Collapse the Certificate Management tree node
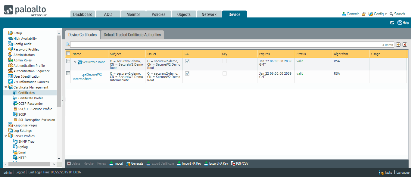This screenshot has height=177, width=411. tap(6, 87)
